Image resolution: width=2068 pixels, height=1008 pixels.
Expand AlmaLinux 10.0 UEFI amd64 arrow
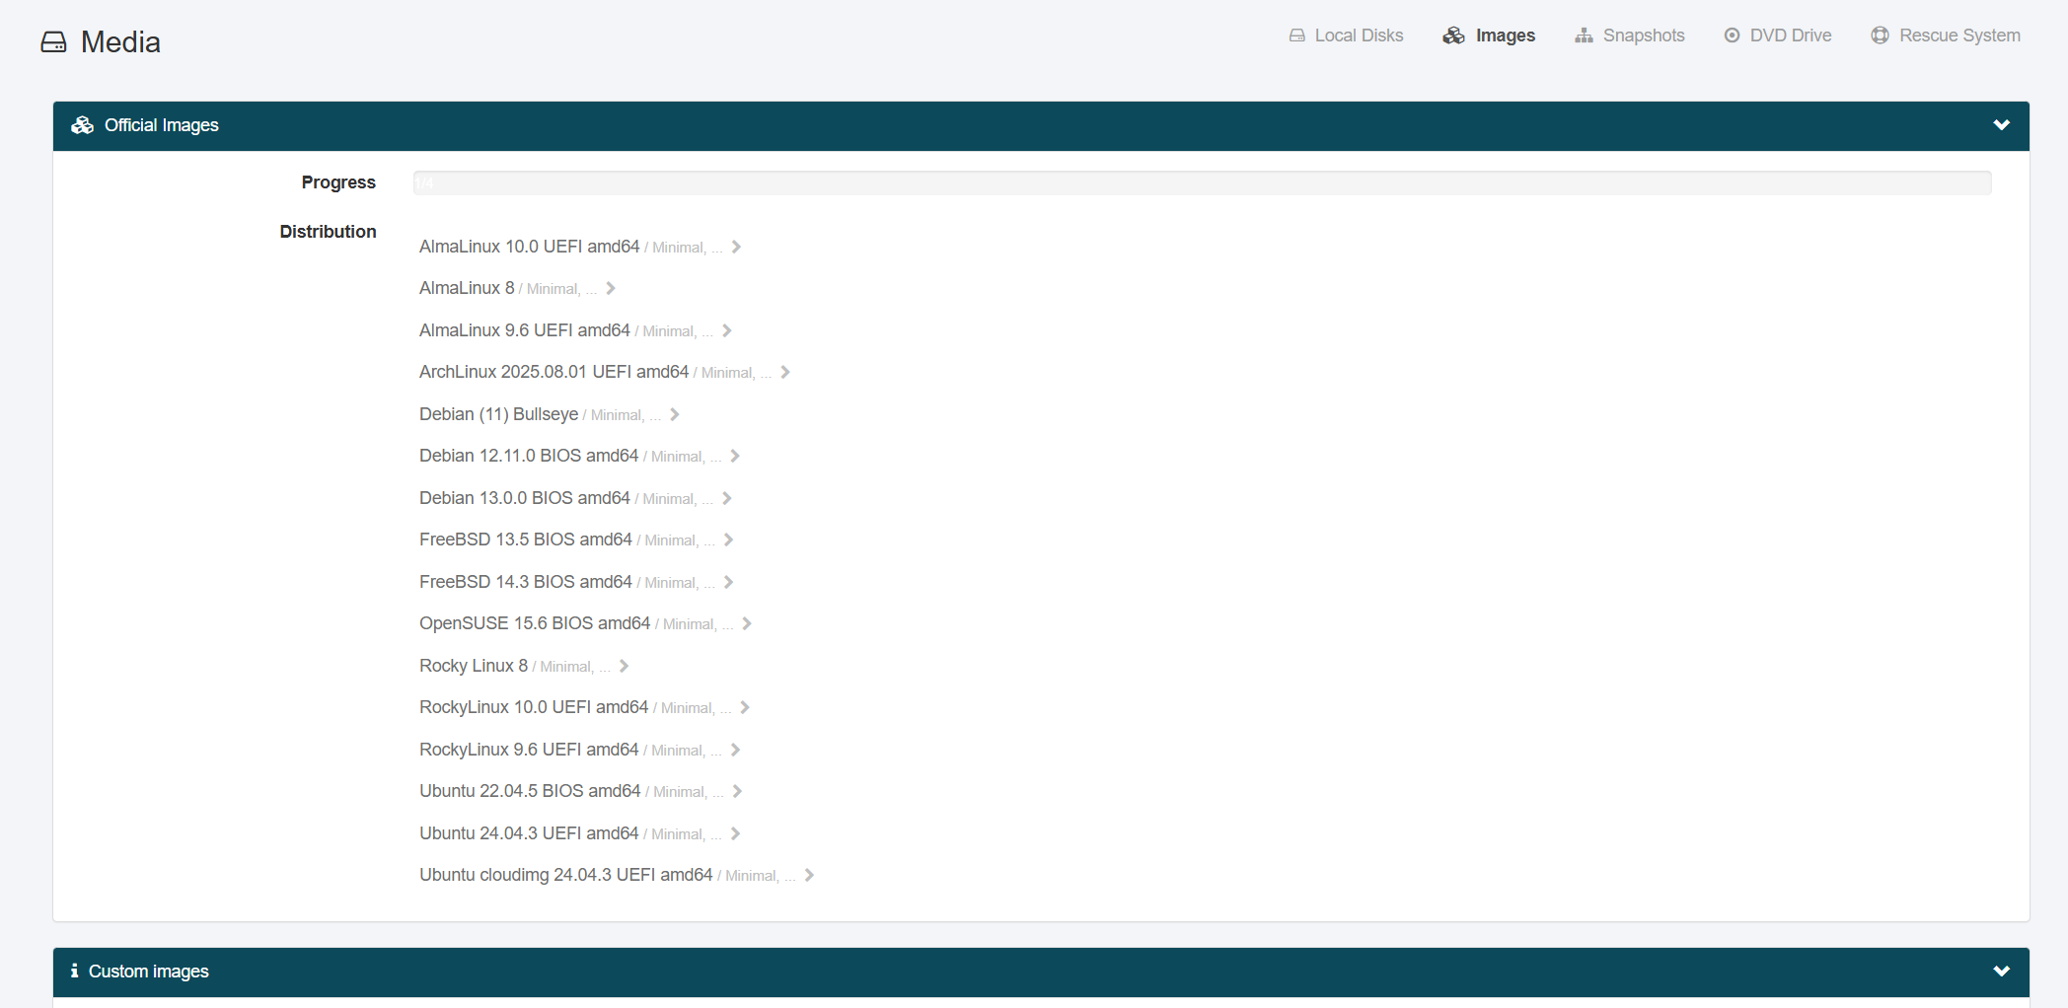(x=736, y=247)
